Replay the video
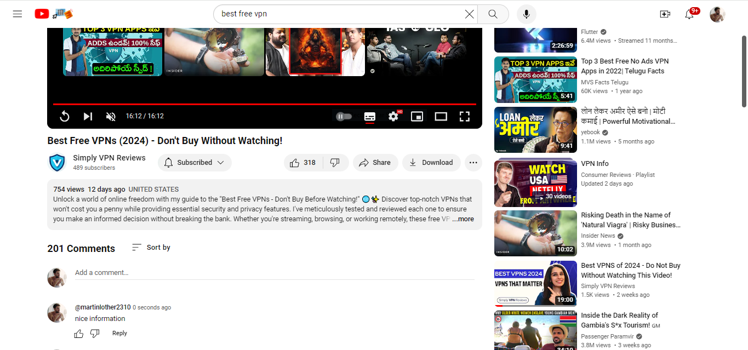This screenshot has width=748, height=350. coord(64,116)
